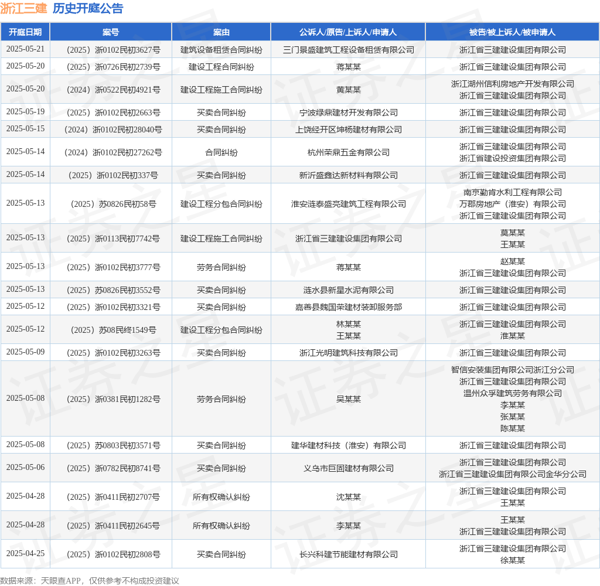Click defendant 温州众孚建筑劳务有限公司
Image resolution: width=600 pixels, height=586 pixels.
click(512, 394)
